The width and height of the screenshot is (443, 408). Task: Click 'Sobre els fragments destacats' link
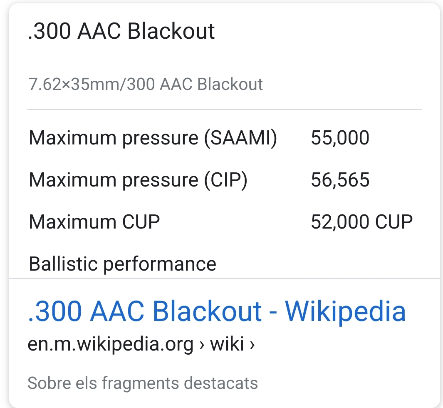[x=142, y=383]
